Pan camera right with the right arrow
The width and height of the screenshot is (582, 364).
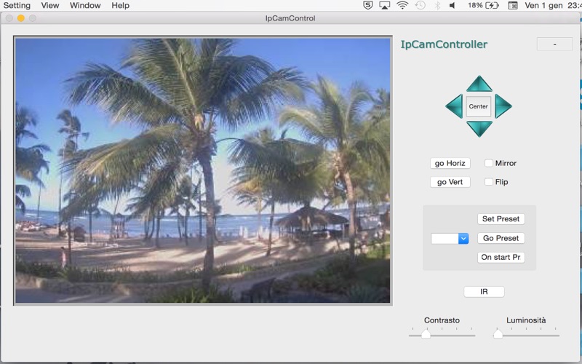pyautogui.click(x=503, y=106)
